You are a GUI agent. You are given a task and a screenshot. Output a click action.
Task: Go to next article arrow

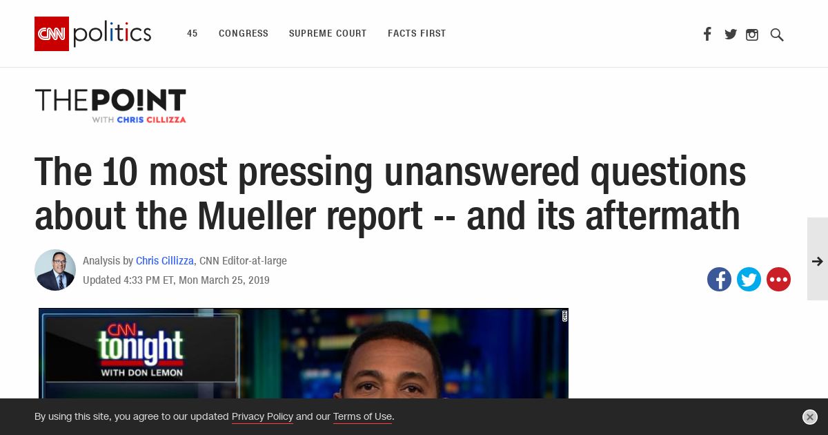818,261
